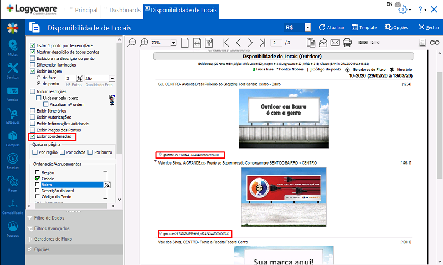The width and height of the screenshot is (443, 265).
Task: Click the Fechar button
Action: [429, 27]
